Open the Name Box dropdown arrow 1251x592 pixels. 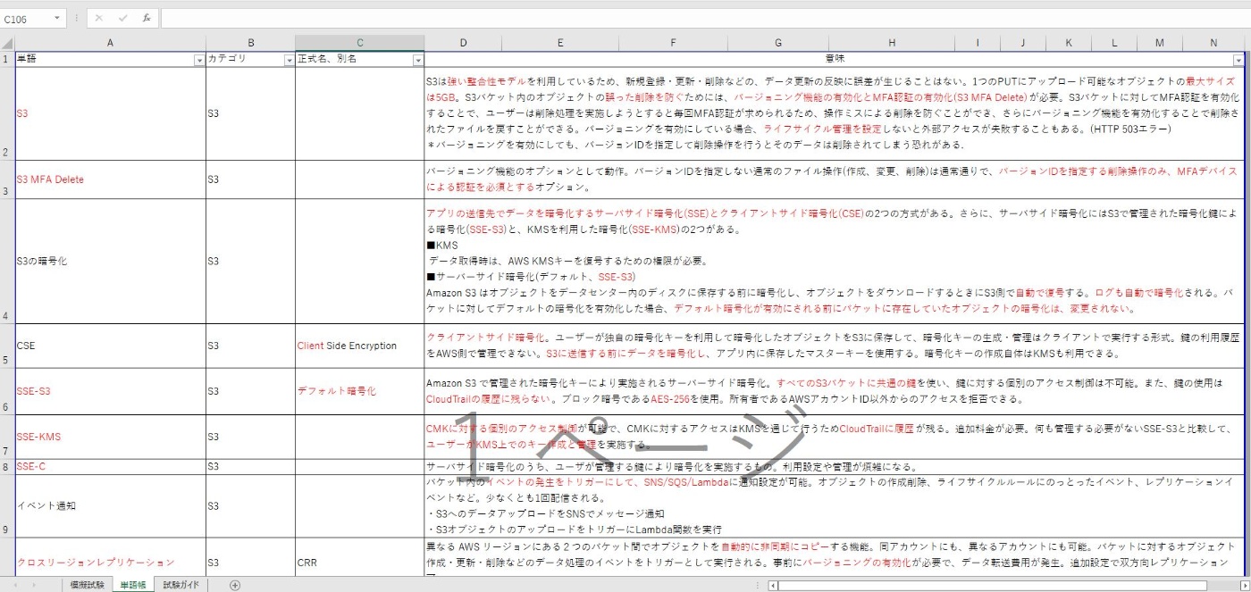point(58,19)
